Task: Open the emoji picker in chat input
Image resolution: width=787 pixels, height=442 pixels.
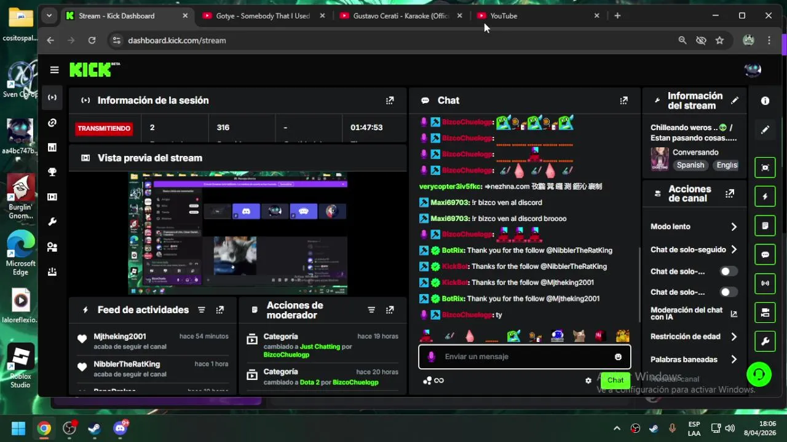Action: click(618, 357)
